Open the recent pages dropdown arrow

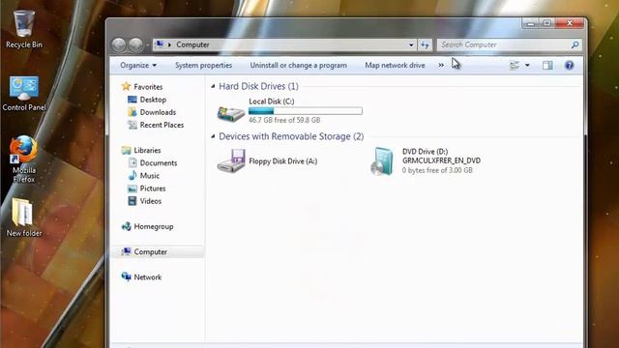click(147, 45)
